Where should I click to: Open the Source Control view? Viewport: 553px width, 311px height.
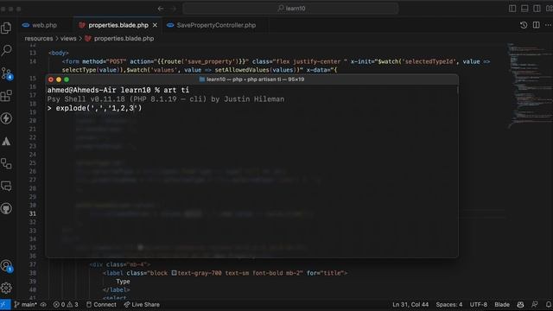[x=6, y=73]
